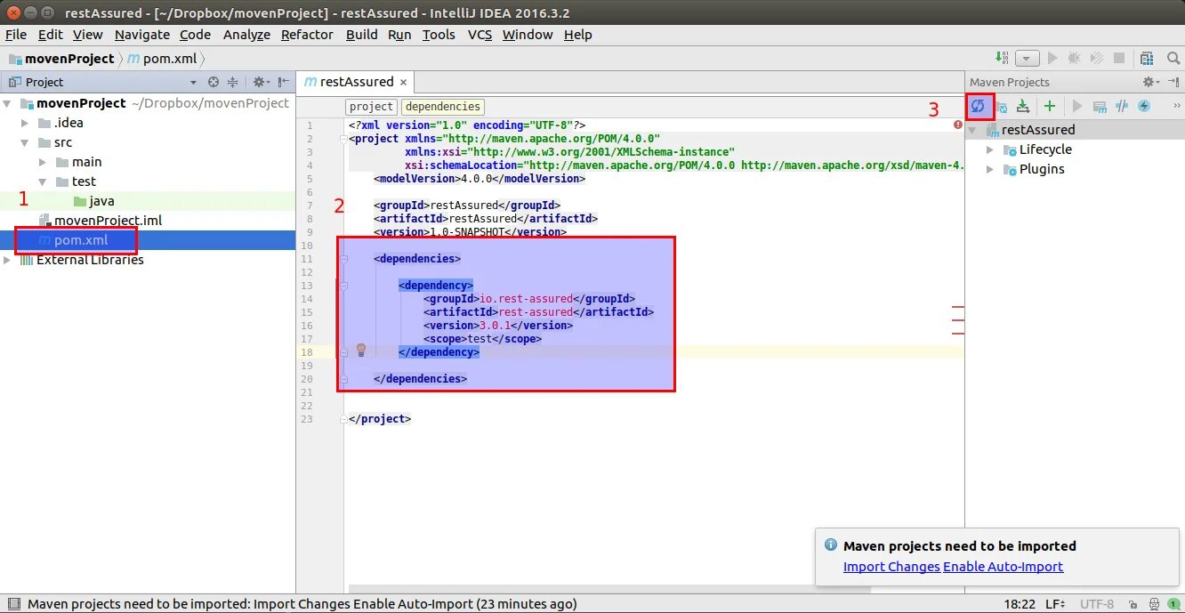
Task: Collapse all in Project panel
Action: click(x=233, y=82)
